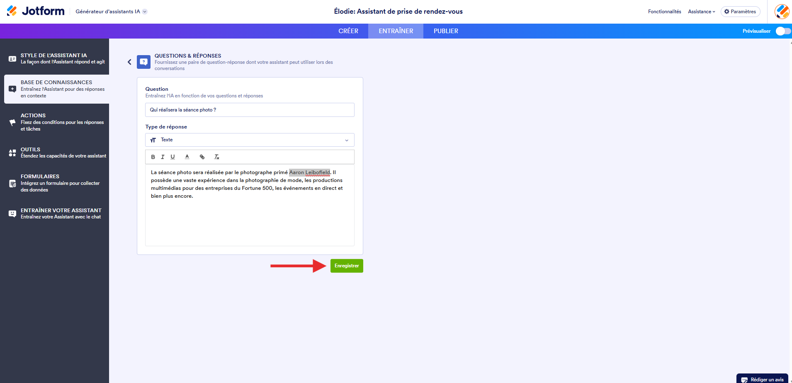
Task: Toggle bold formatting
Action: [153, 157]
